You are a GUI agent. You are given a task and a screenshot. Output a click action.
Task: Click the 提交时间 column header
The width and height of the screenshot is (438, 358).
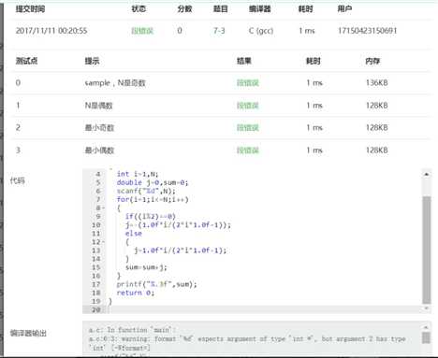pos(30,9)
